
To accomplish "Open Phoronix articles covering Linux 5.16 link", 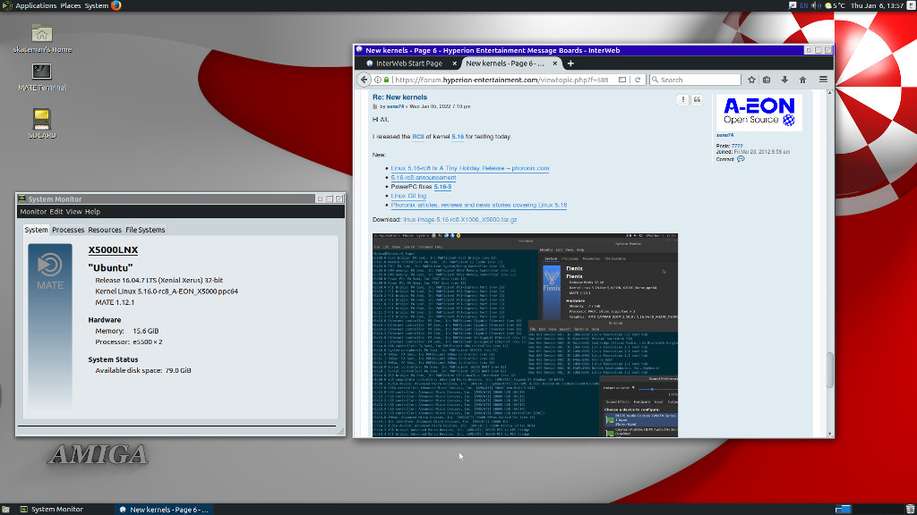I will point(478,205).
